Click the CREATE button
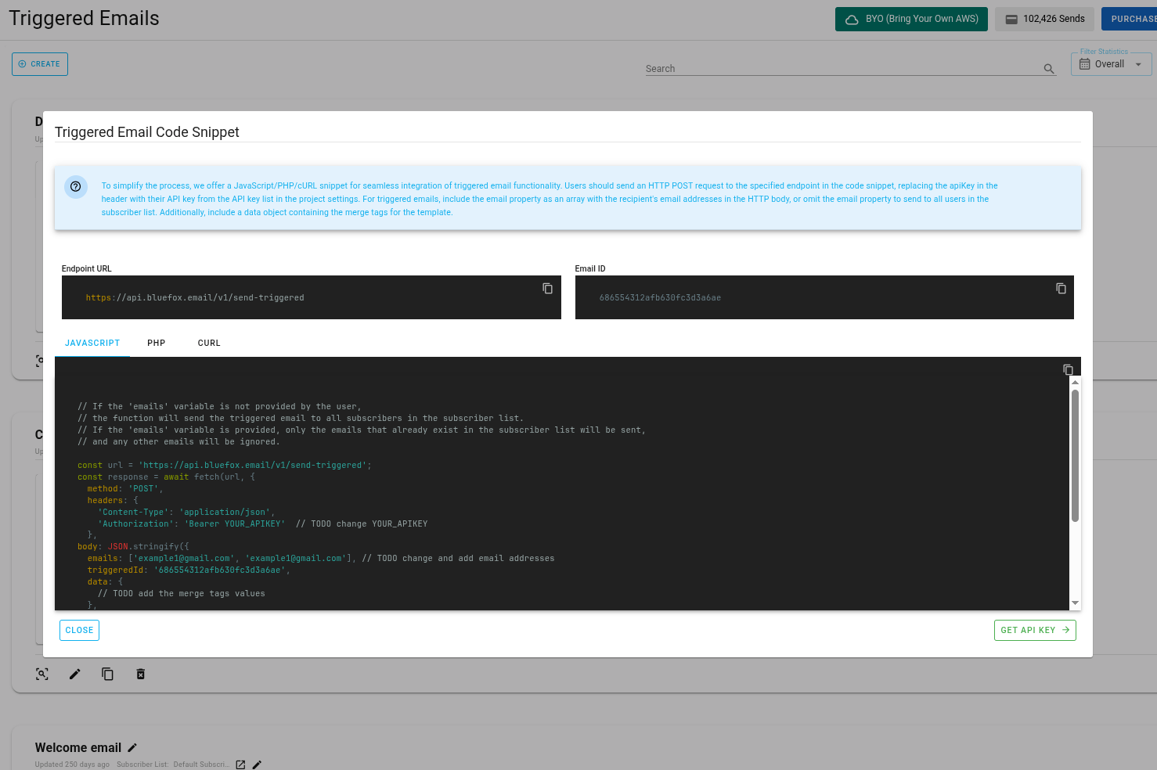1157x770 pixels. [x=39, y=63]
